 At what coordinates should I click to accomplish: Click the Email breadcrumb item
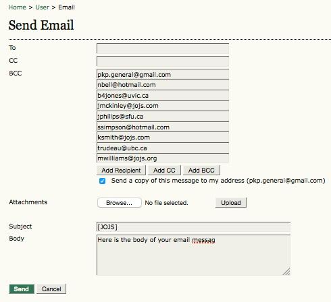(x=66, y=7)
